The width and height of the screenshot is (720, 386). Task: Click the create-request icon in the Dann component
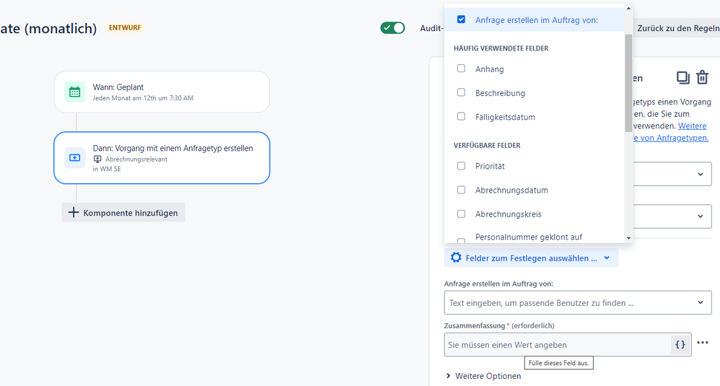coord(74,158)
